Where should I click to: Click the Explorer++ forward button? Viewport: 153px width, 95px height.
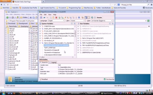[x=13, y=17]
